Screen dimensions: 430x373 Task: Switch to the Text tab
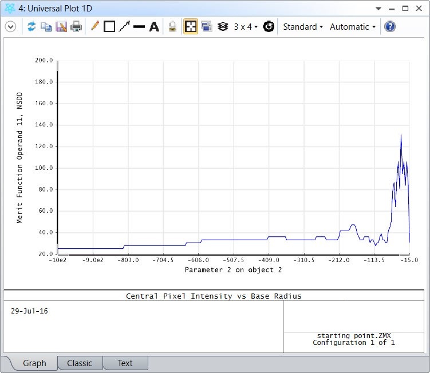coord(125,363)
